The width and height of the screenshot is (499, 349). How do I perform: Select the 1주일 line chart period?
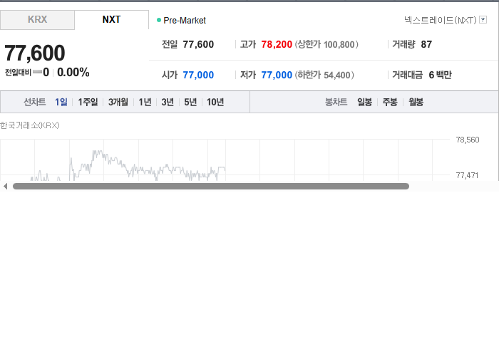88,102
